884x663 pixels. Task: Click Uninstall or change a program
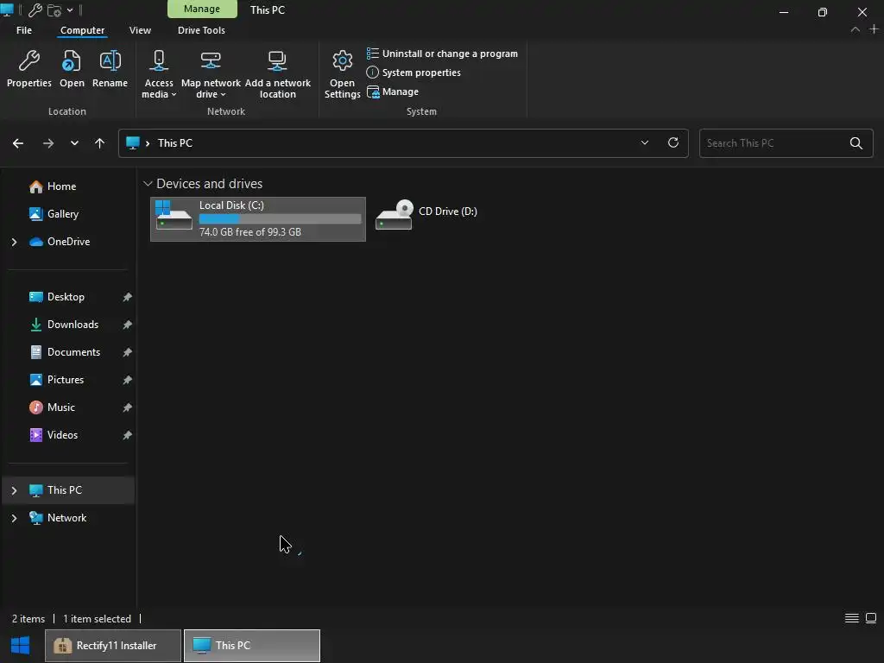tap(442, 54)
